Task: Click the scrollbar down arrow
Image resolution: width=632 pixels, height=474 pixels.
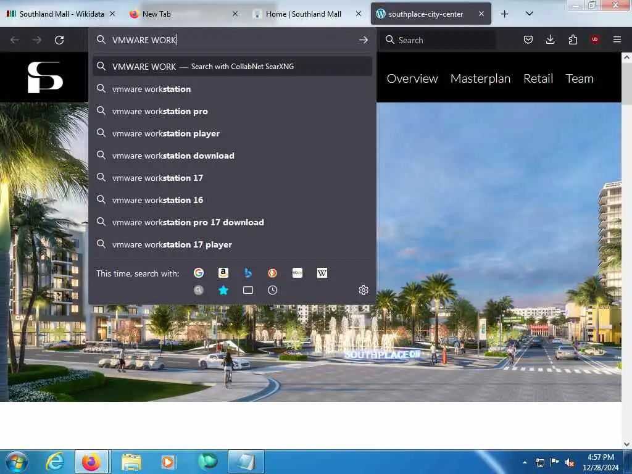Action: pyautogui.click(x=626, y=444)
